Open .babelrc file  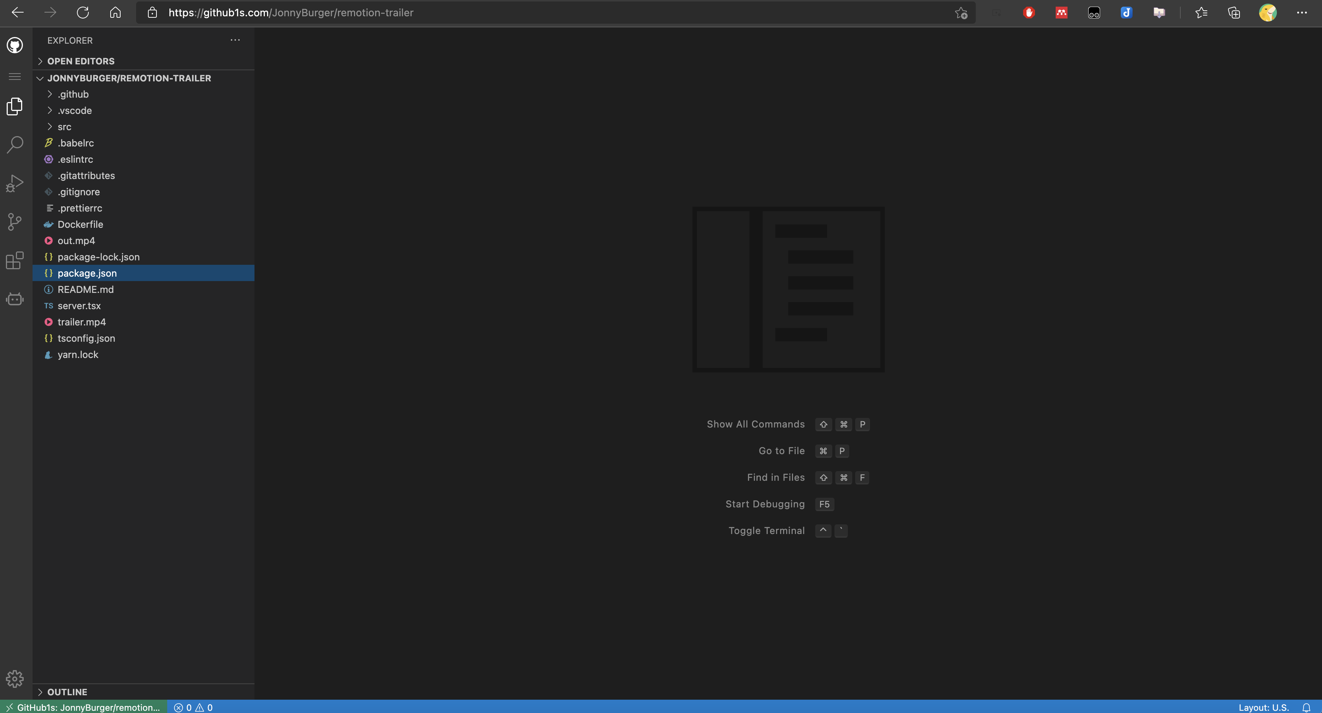click(x=144, y=143)
